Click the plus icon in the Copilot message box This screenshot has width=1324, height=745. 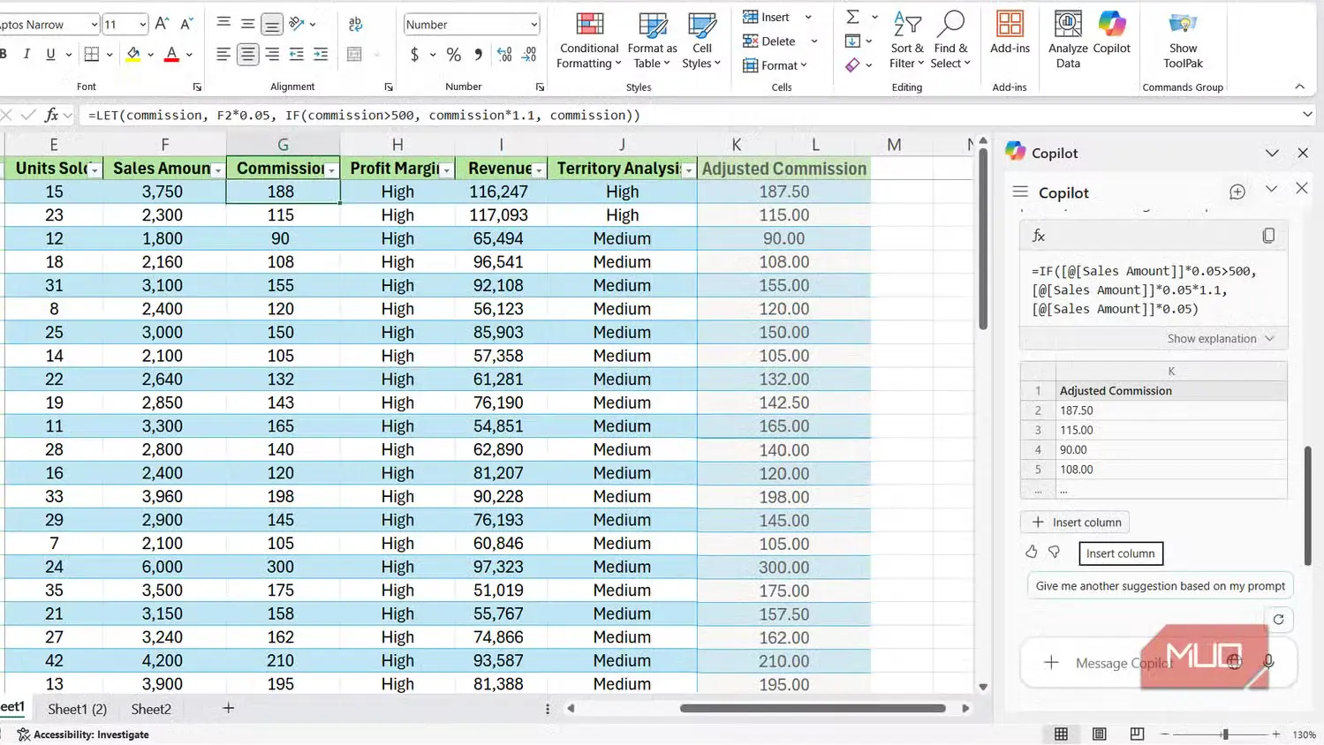[1051, 662]
